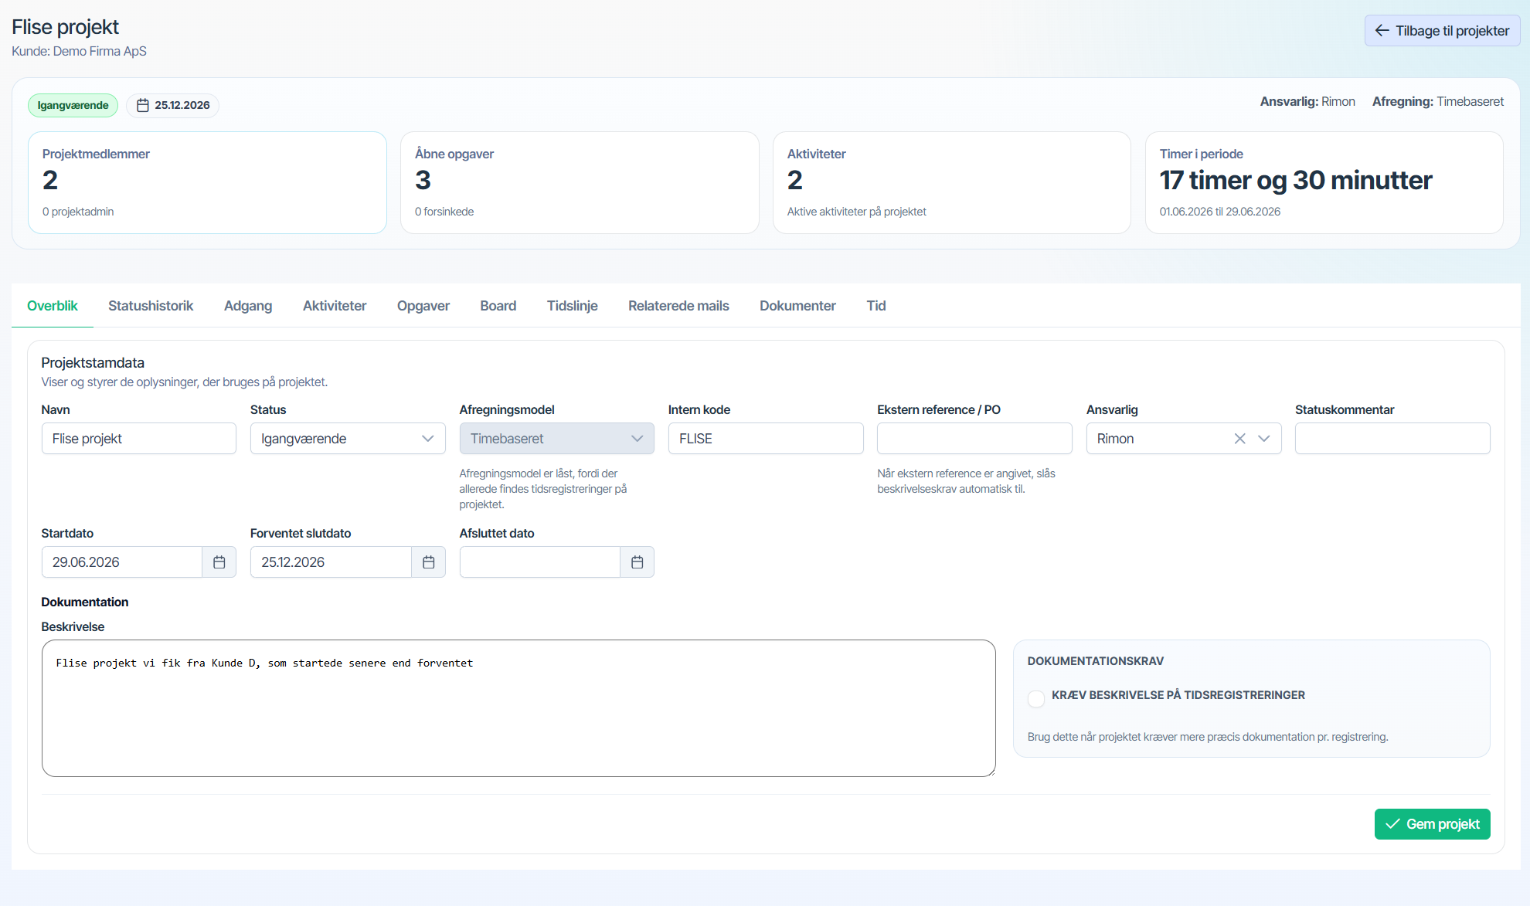Viewport: 1530px width, 906px height.
Task: Open the Startdato calendar picker icon
Action: (x=219, y=562)
